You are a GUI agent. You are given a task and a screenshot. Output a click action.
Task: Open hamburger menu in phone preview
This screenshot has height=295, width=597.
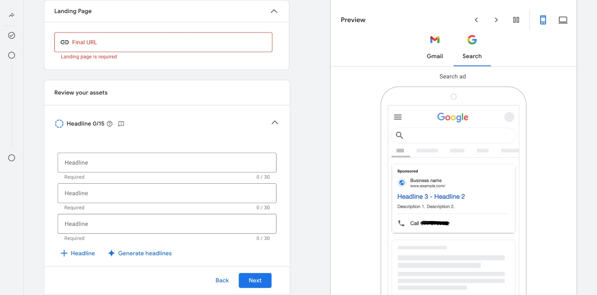point(398,117)
